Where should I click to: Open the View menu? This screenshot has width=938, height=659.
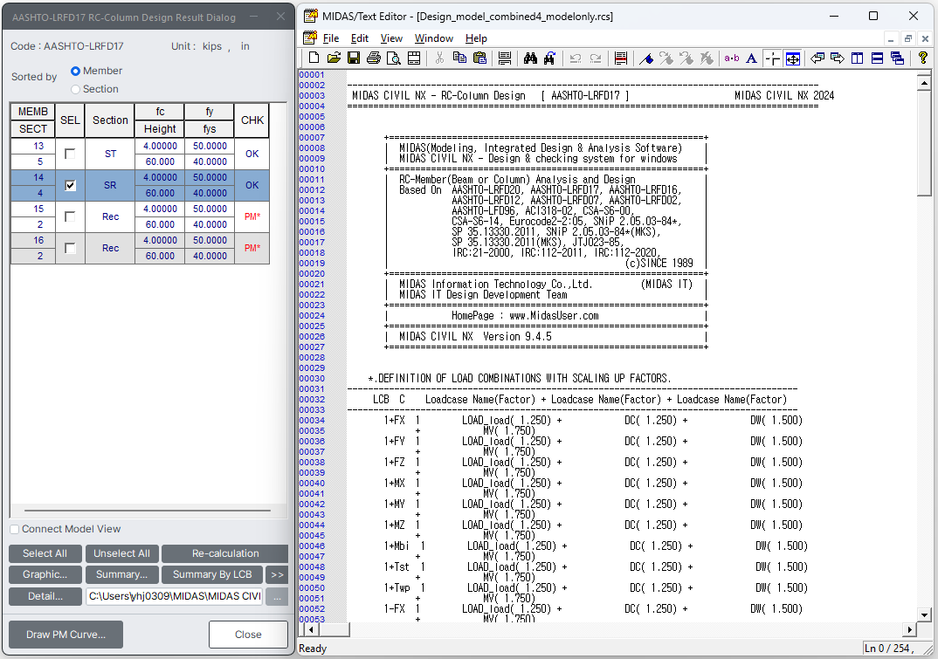[x=391, y=38]
